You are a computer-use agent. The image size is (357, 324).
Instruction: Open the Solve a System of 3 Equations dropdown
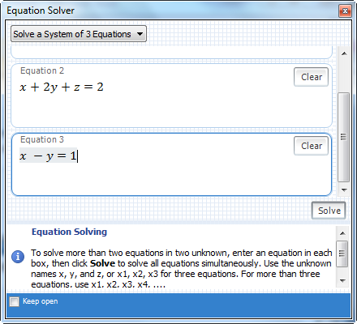[79, 34]
